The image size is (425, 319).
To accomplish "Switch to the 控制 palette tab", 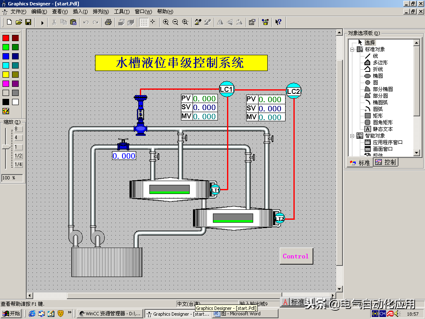I will [386, 162].
